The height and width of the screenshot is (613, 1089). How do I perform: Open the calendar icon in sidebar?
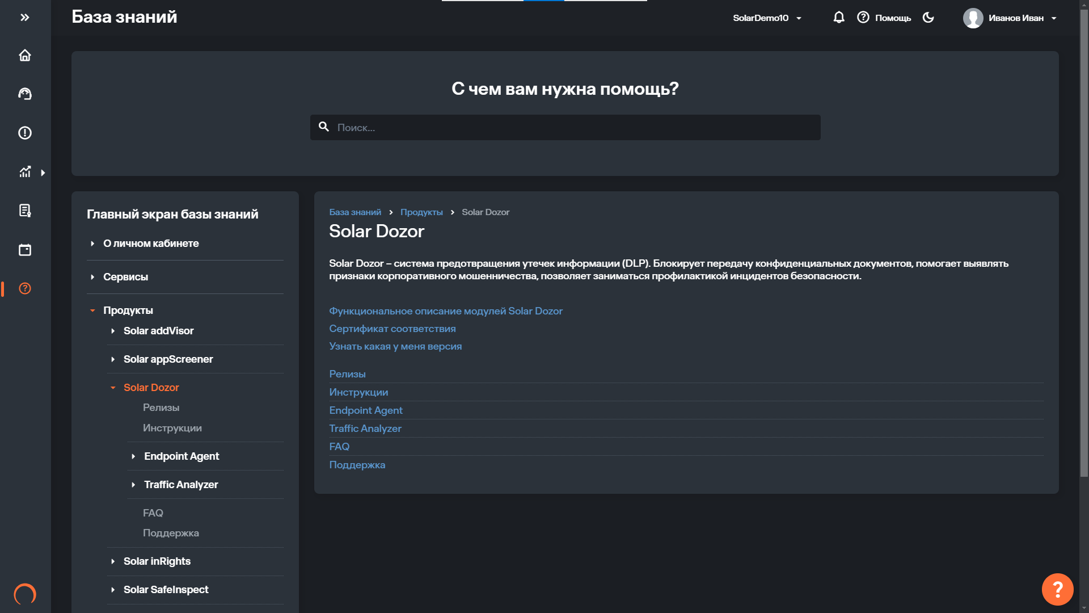coord(25,250)
